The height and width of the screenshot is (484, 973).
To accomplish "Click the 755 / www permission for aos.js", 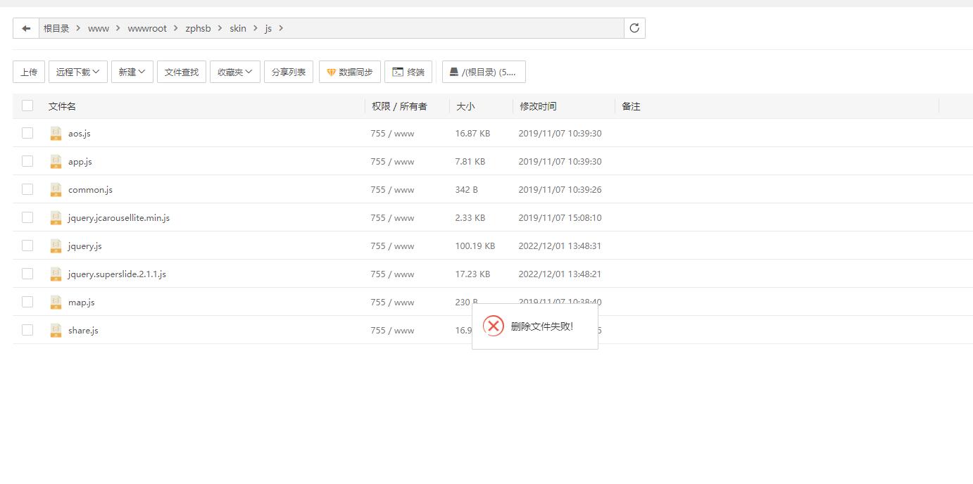I will 392,133.
